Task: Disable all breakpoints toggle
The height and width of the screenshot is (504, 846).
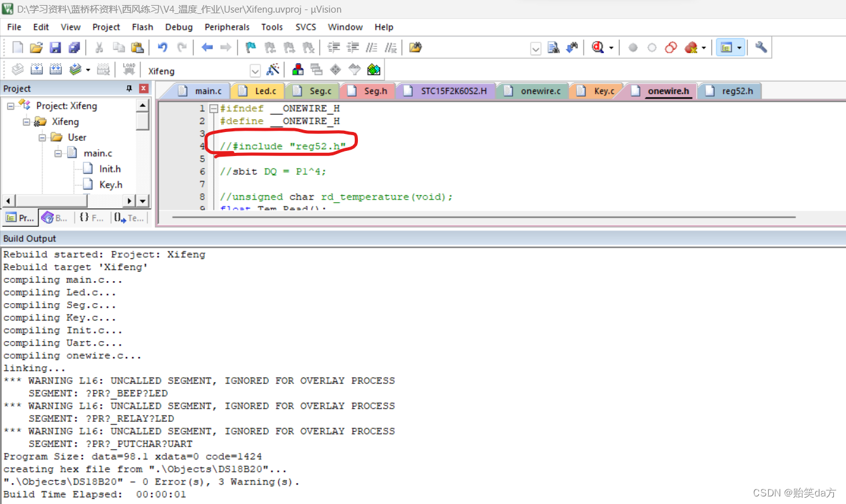Action: 671,47
